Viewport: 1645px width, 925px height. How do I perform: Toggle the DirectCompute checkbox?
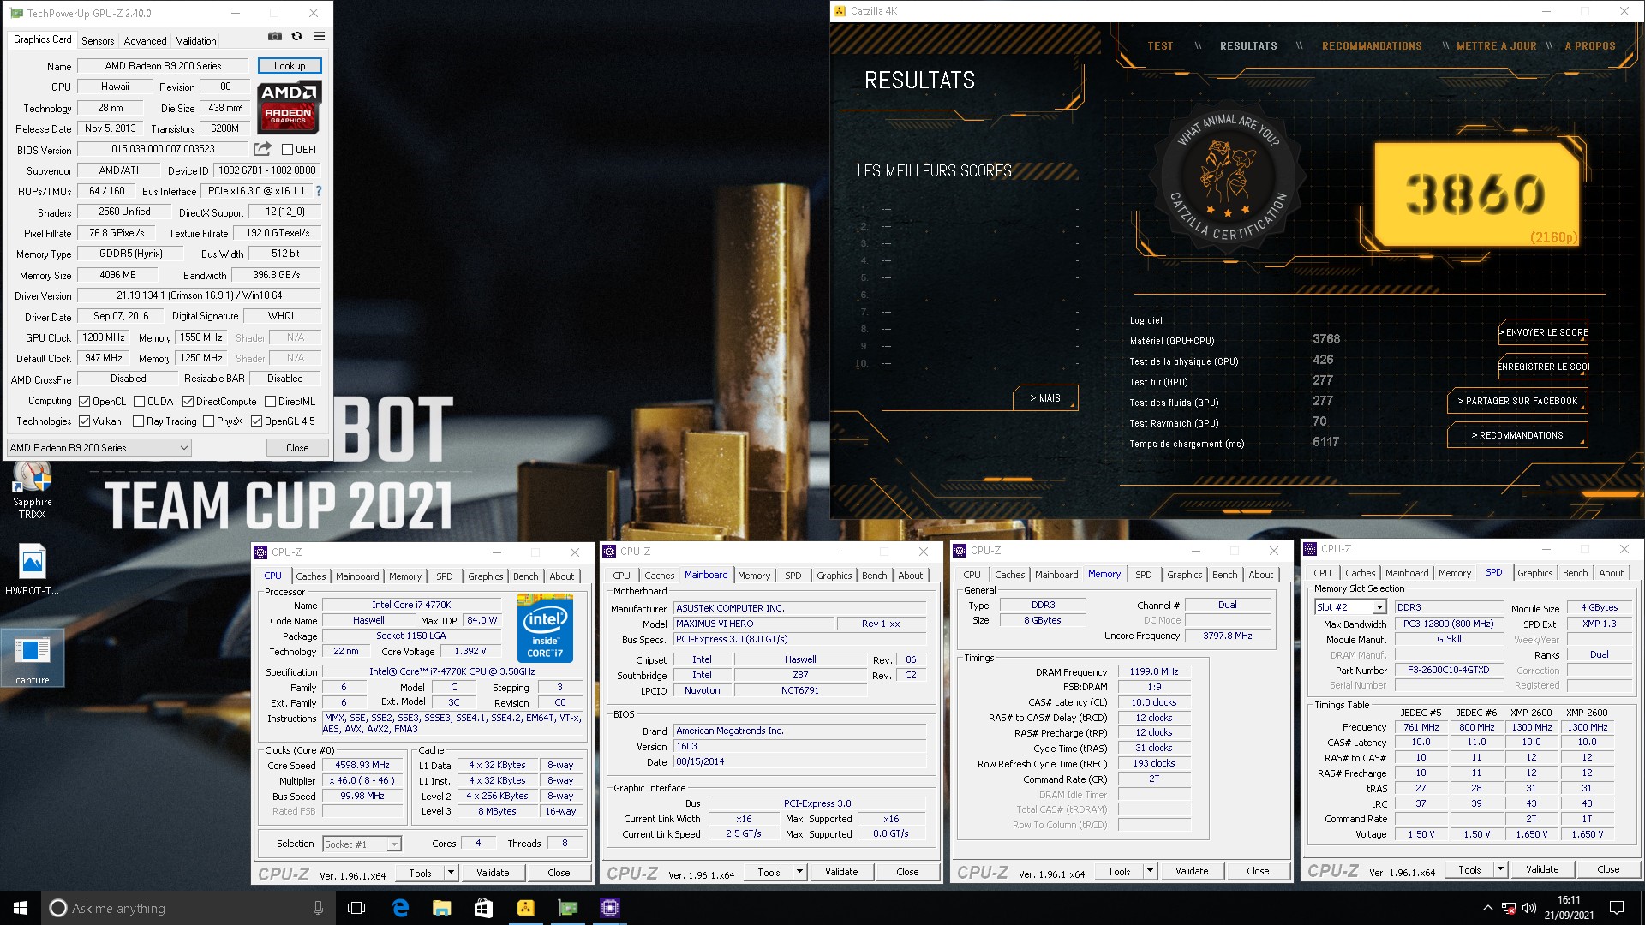188,402
